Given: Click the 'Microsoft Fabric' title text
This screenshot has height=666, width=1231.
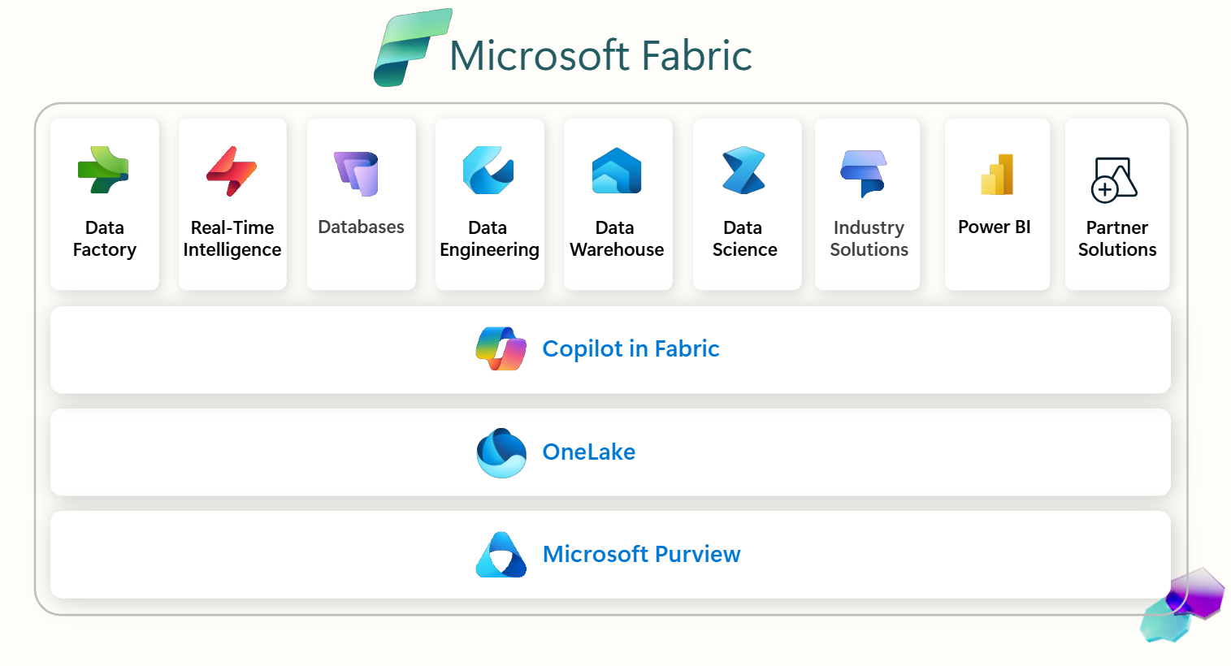Looking at the screenshot, I should pos(600,56).
